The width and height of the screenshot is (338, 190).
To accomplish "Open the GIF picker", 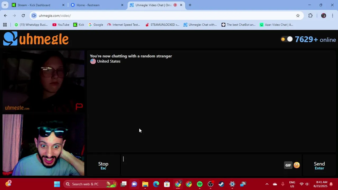I will [288, 165].
